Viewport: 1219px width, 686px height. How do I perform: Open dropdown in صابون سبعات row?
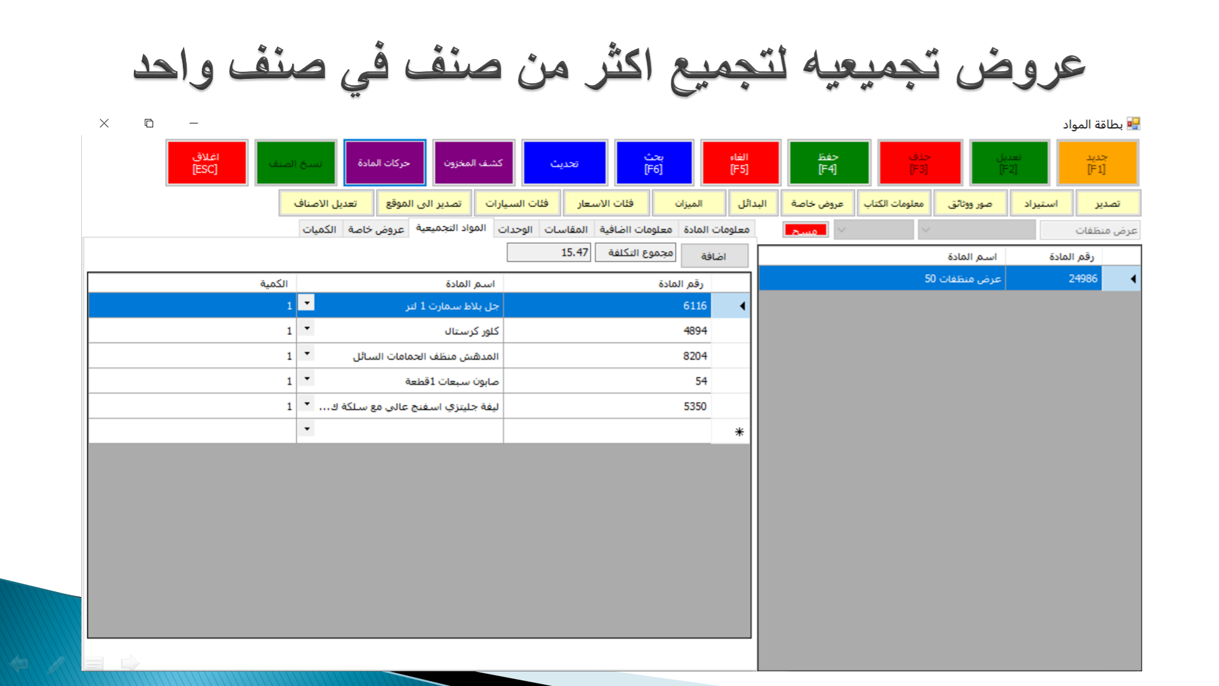click(307, 379)
